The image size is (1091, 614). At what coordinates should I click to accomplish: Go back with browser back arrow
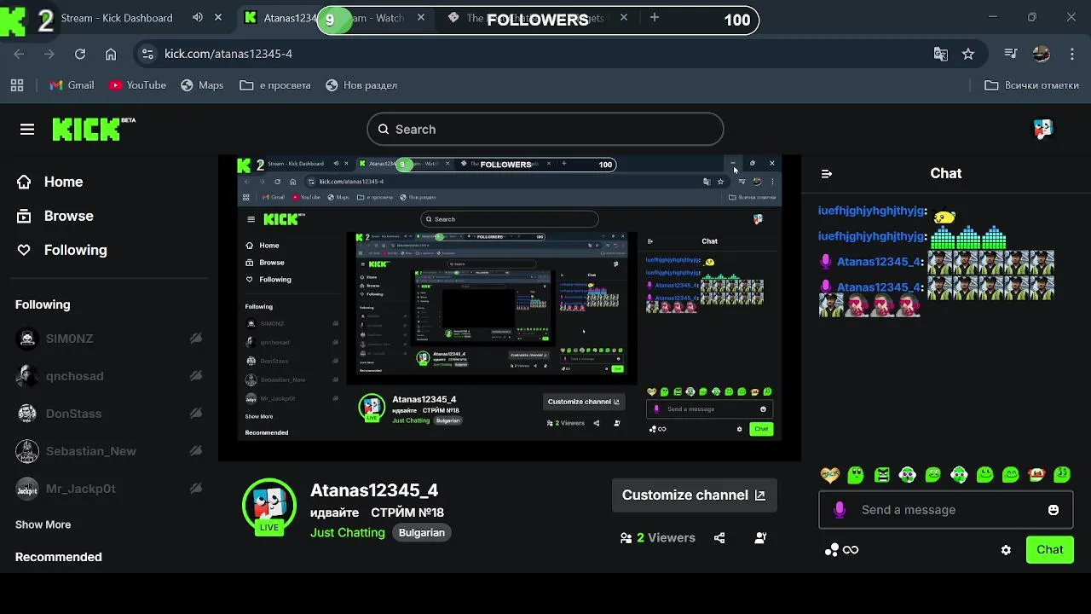pyautogui.click(x=19, y=54)
